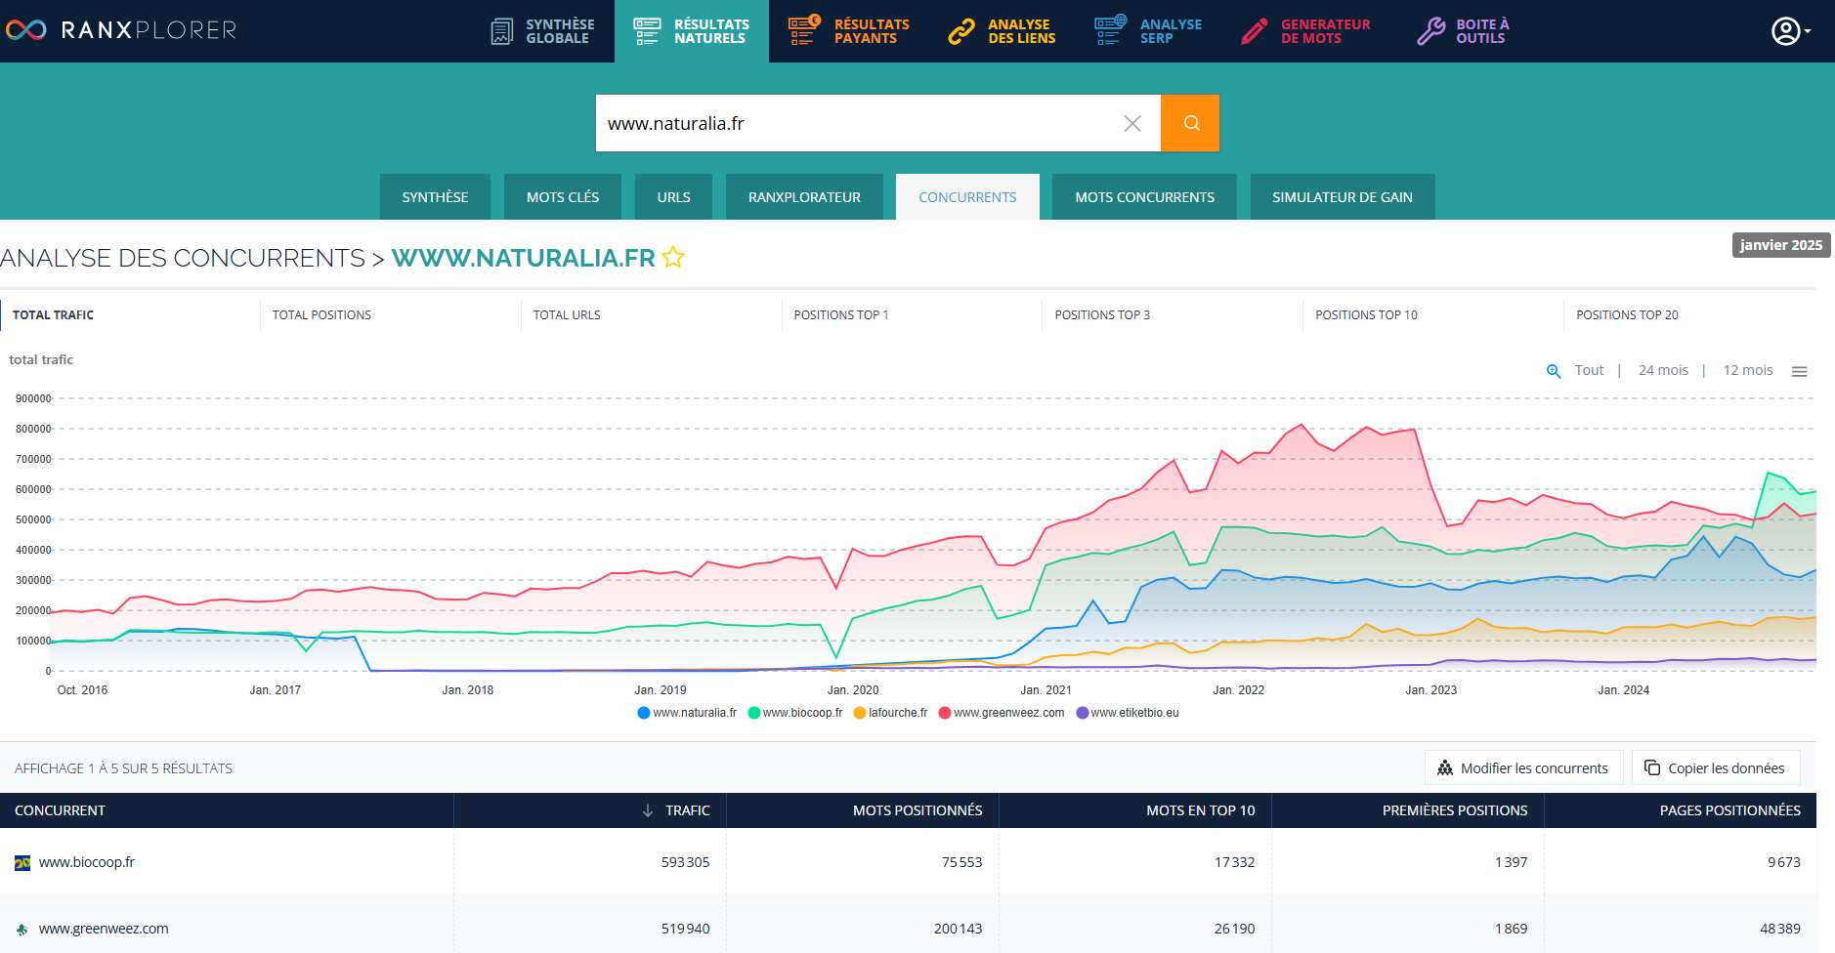
Task: Open the www.greenweez.com competitor link
Action: tap(104, 929)
